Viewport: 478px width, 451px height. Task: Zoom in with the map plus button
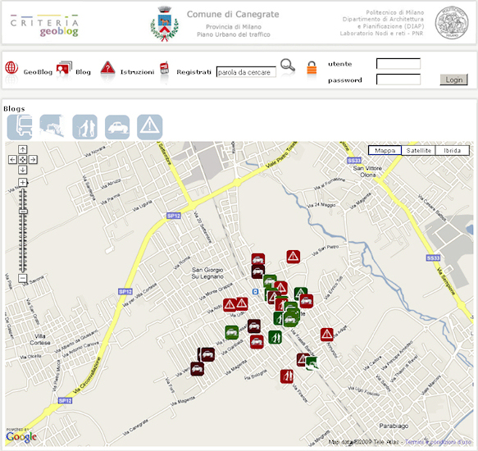(23, 183)
